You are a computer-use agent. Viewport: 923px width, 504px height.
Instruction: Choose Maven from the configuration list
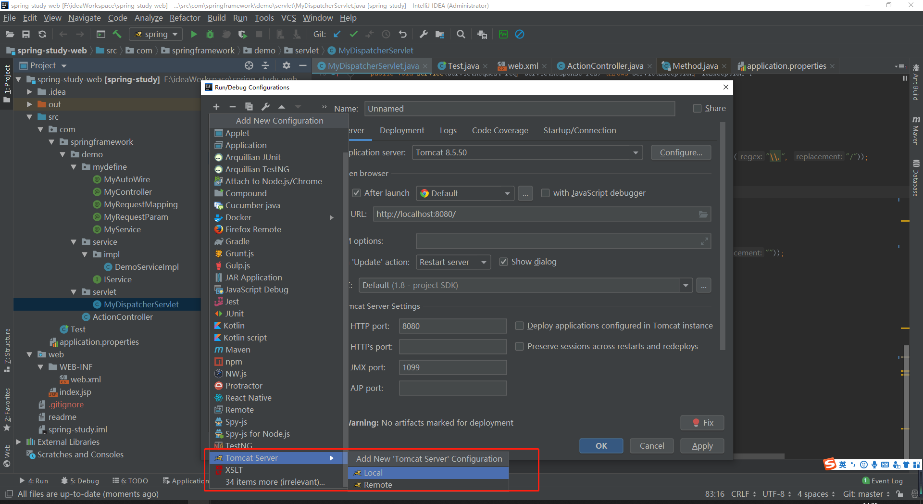pos(237,350)
